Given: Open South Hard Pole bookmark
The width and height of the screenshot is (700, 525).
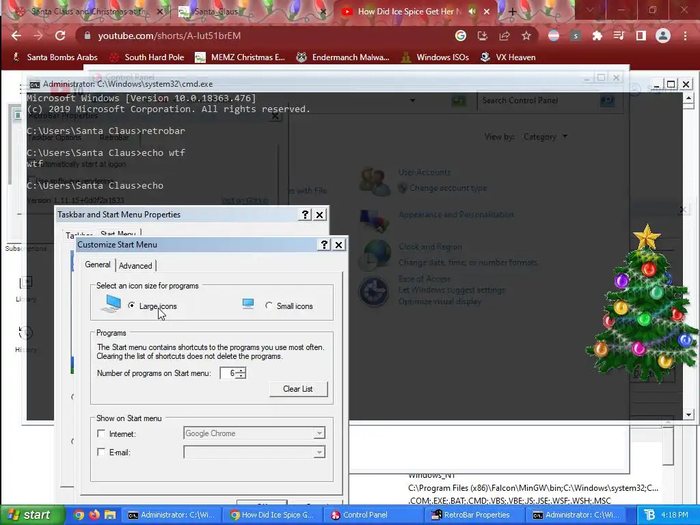Looking at the screenshot, I should click(x=147, y=57).
